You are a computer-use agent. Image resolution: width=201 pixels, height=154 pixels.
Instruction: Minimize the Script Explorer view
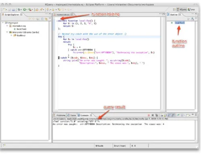click(x=46, y=14)
